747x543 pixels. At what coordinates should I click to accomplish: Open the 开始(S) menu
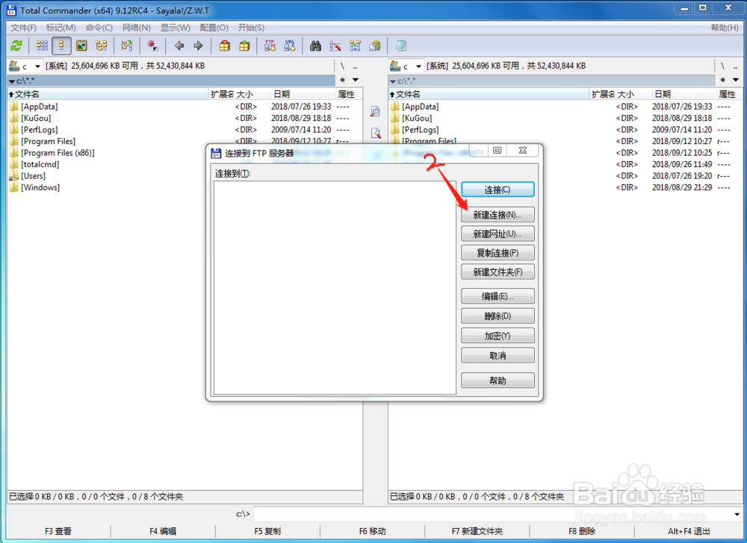251,28
